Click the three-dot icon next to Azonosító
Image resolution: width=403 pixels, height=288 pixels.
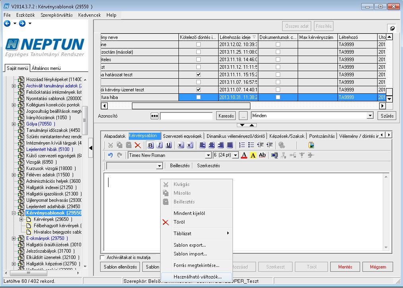pyautogui.click(x=155, y=116)
